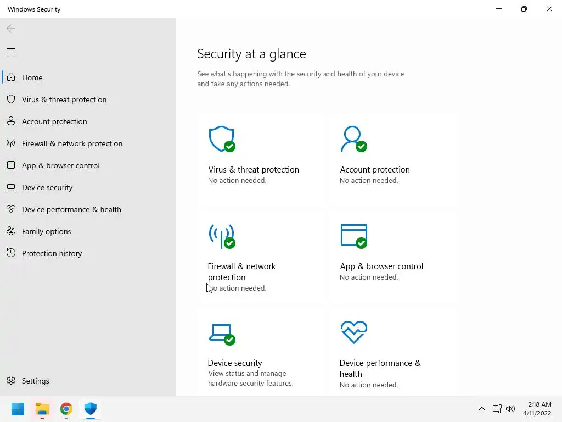Open File Explorer from the taskbar
The image size is (562, 422).
(42, 409)
